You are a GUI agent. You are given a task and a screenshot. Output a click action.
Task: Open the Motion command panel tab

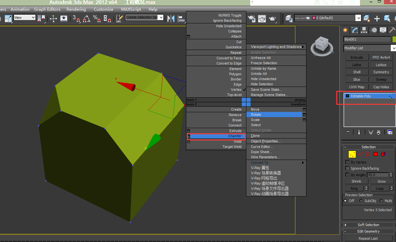coord(374,30)
